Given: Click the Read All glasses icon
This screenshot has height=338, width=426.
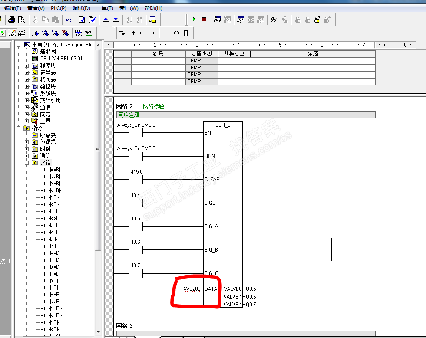Looking at the screenshot, I should (274, 19).
